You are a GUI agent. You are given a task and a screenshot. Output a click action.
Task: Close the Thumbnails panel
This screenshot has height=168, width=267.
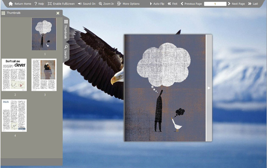click(x=58, y=13)
